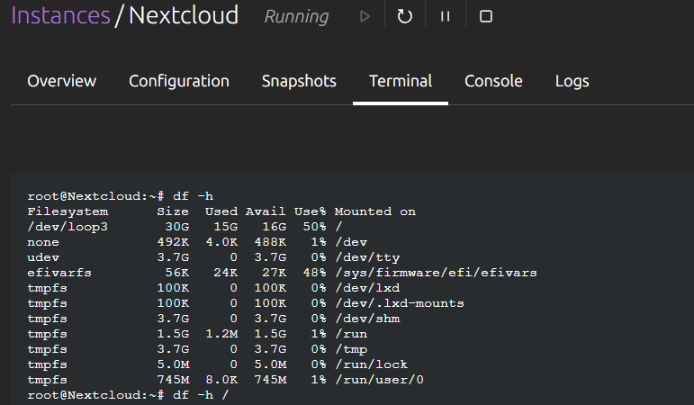Click the Nextcloud instance name

point(184,16)
